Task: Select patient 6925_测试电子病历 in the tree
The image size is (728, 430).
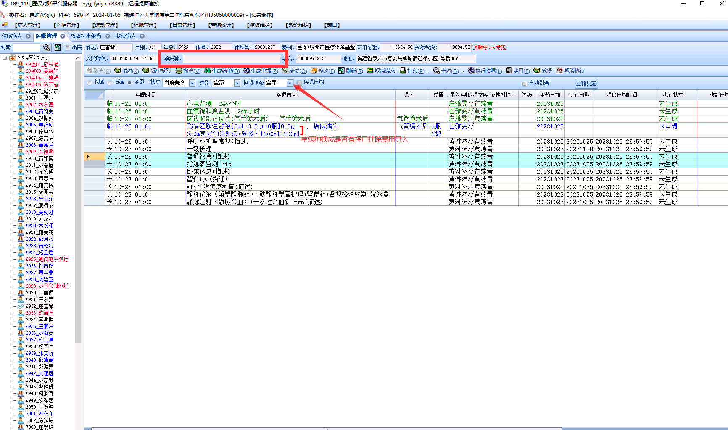Action: tap(47, 259)
